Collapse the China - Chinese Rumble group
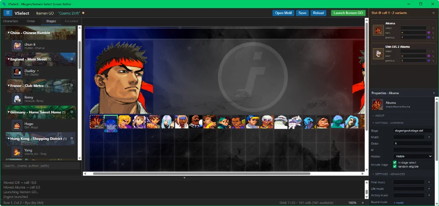439x206 pixels. pyautogui.click(x=9, y=33)
